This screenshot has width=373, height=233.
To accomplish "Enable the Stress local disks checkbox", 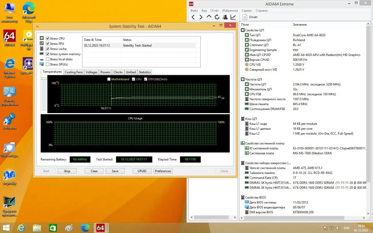I will [x=48, y=59].
